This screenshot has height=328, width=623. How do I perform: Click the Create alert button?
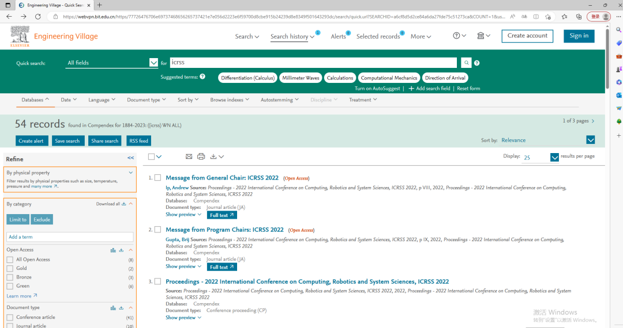click(x=31, y=140)
